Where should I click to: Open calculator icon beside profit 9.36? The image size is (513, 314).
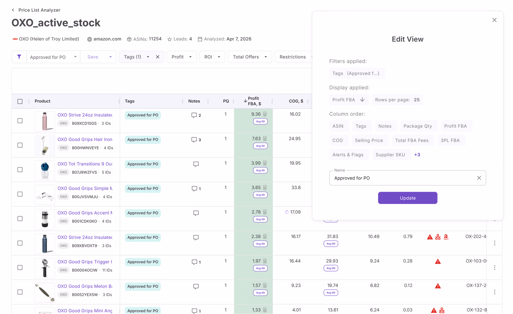[x=265, y=114]
